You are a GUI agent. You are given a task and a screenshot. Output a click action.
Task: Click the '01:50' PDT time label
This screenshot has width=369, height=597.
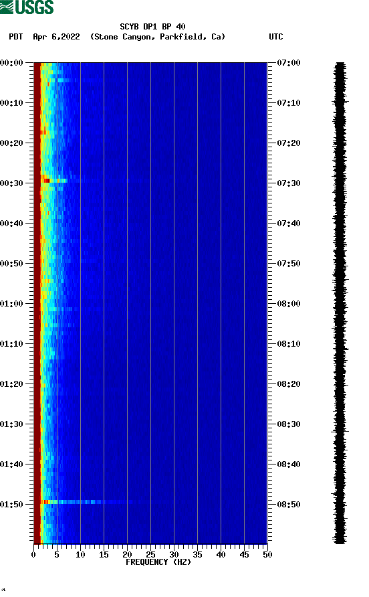pos(11,505)
